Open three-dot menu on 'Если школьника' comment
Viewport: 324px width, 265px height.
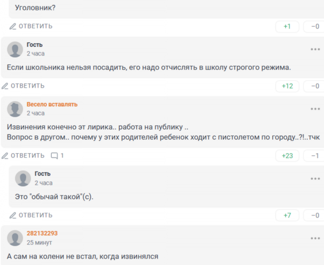pos(315,49)
